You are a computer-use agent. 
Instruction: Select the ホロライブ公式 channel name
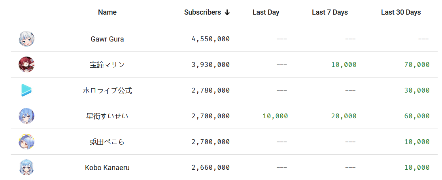pyautogui.click(x=107, y=90)
